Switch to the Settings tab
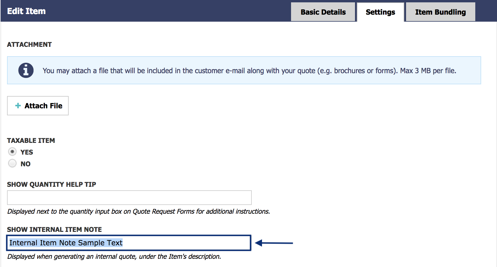Screen dimensions: 497x267 click(380, 12)
